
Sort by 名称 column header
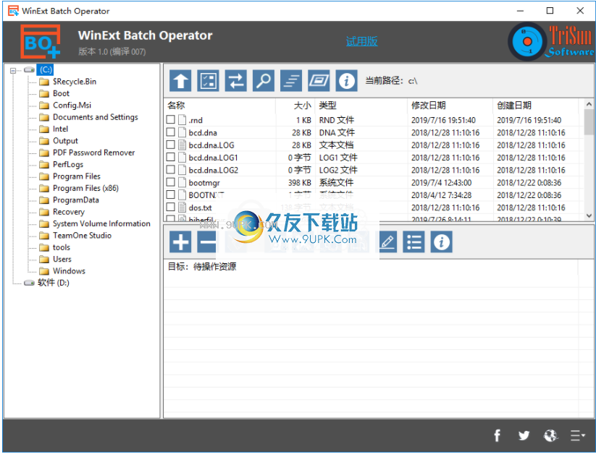tap(219, 105)
